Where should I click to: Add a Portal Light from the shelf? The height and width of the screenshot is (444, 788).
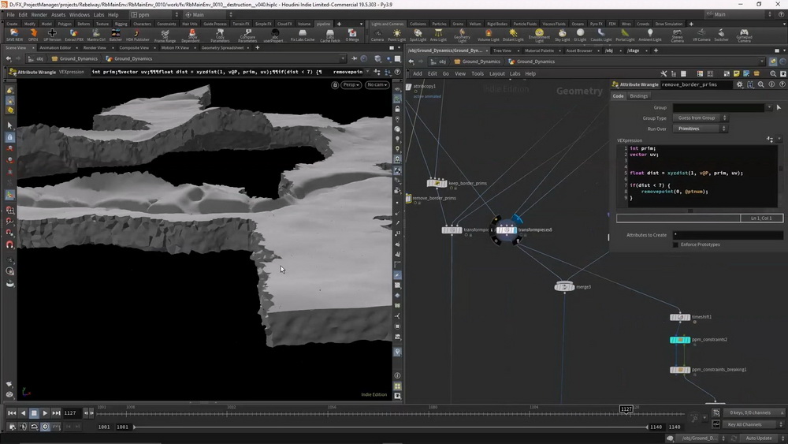point(625,35)
